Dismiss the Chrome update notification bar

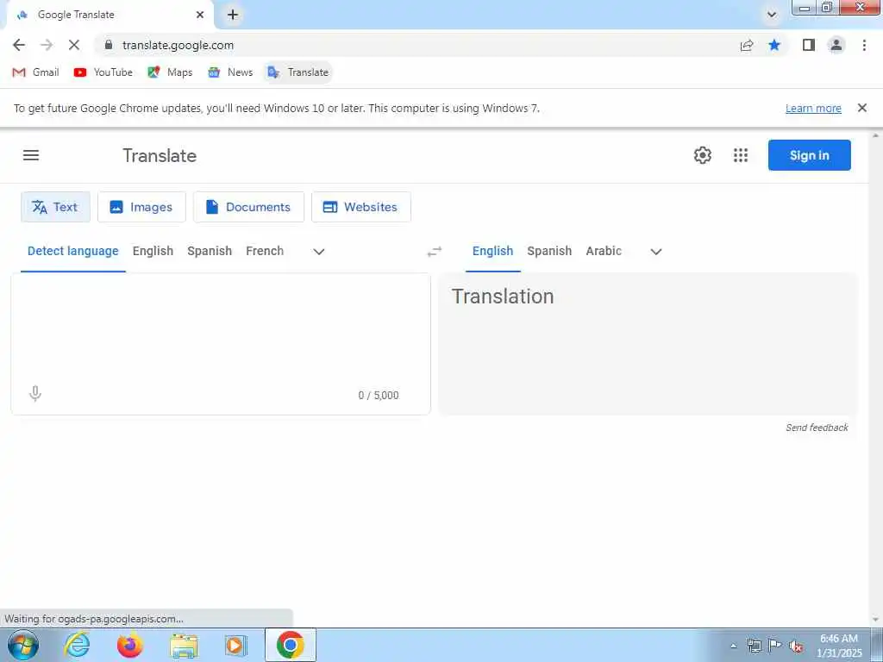[861, 108]
